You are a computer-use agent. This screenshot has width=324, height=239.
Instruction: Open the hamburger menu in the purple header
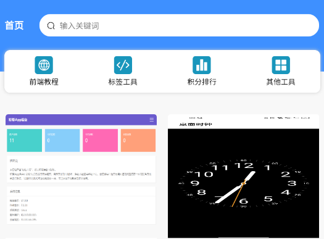(x=152, y=120)
